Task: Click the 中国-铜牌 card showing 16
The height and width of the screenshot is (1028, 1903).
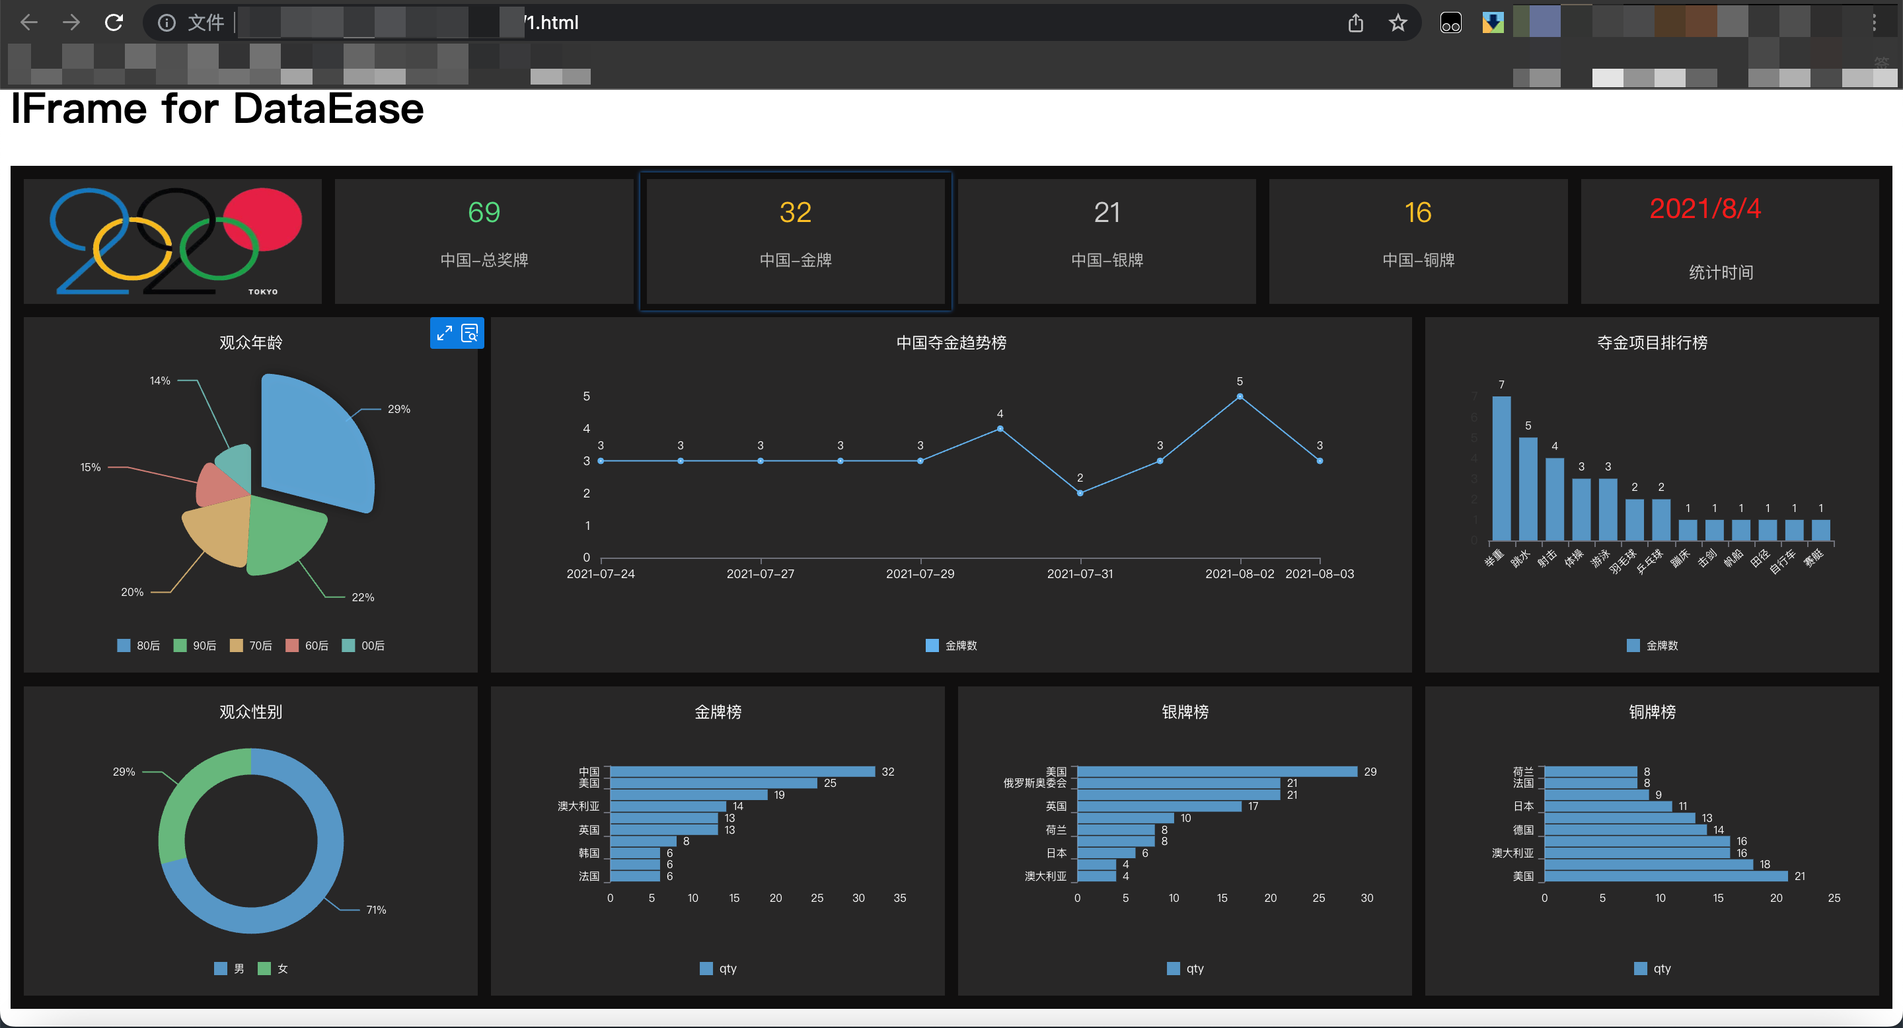Action: (x=1419, y=242)
